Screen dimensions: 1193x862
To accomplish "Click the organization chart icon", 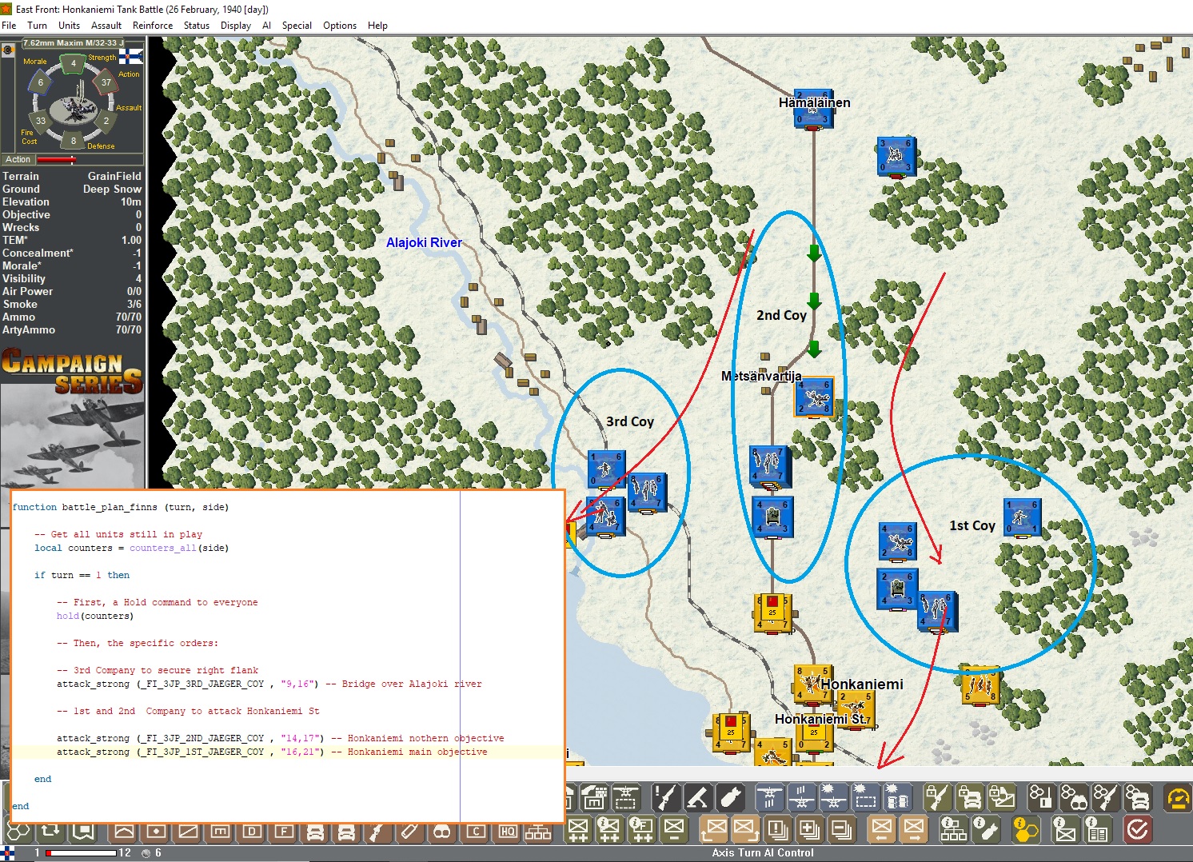I will tap(537, 832).
